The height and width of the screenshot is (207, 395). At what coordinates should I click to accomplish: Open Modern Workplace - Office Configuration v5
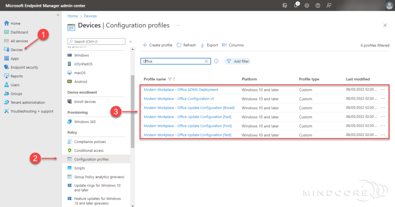(179, 99)
